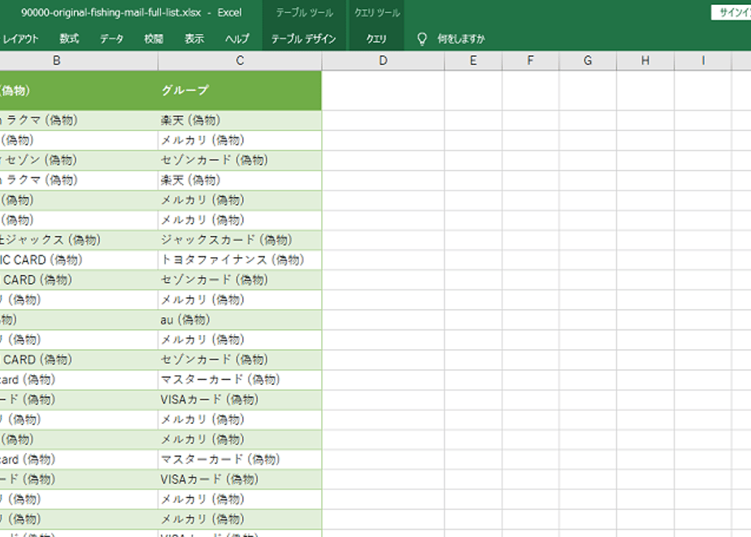Click the セゾン (偽物) cell in column B

point(79,160)
